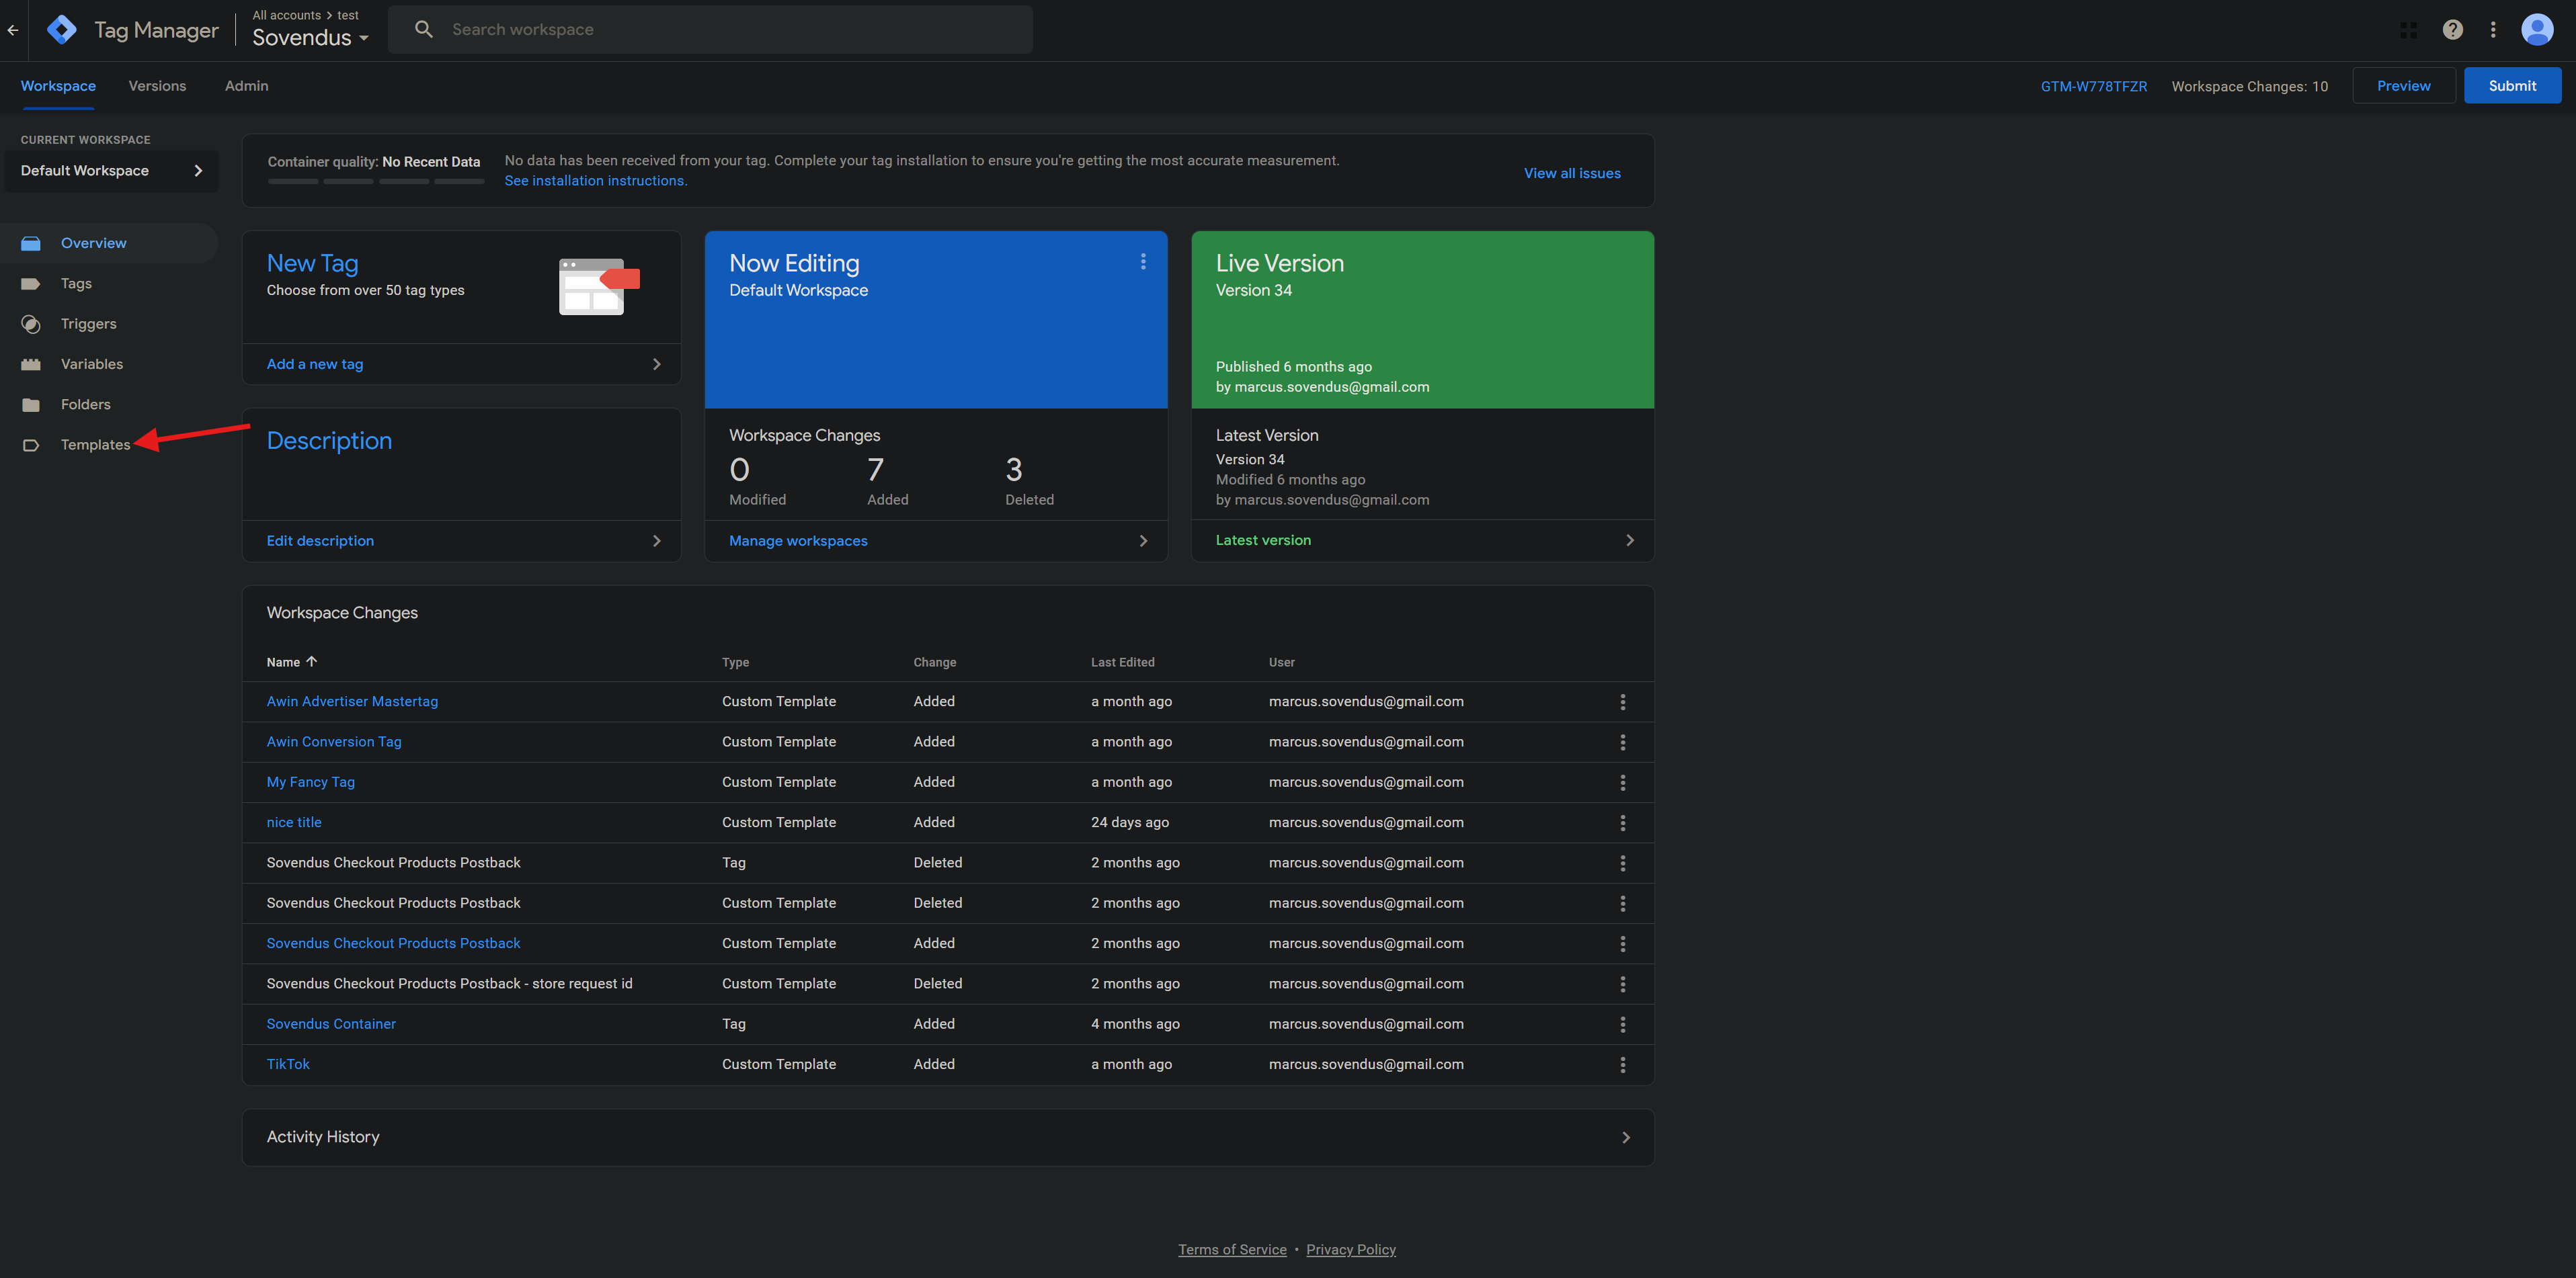Click the Search workspace field
Viewport: 2576px width, 1278px height.
point(710,30)
